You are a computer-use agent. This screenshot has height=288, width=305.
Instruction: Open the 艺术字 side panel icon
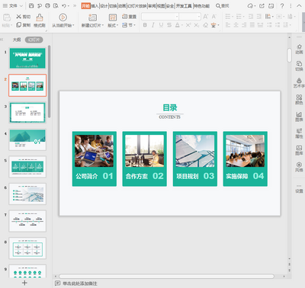point(299,83)
